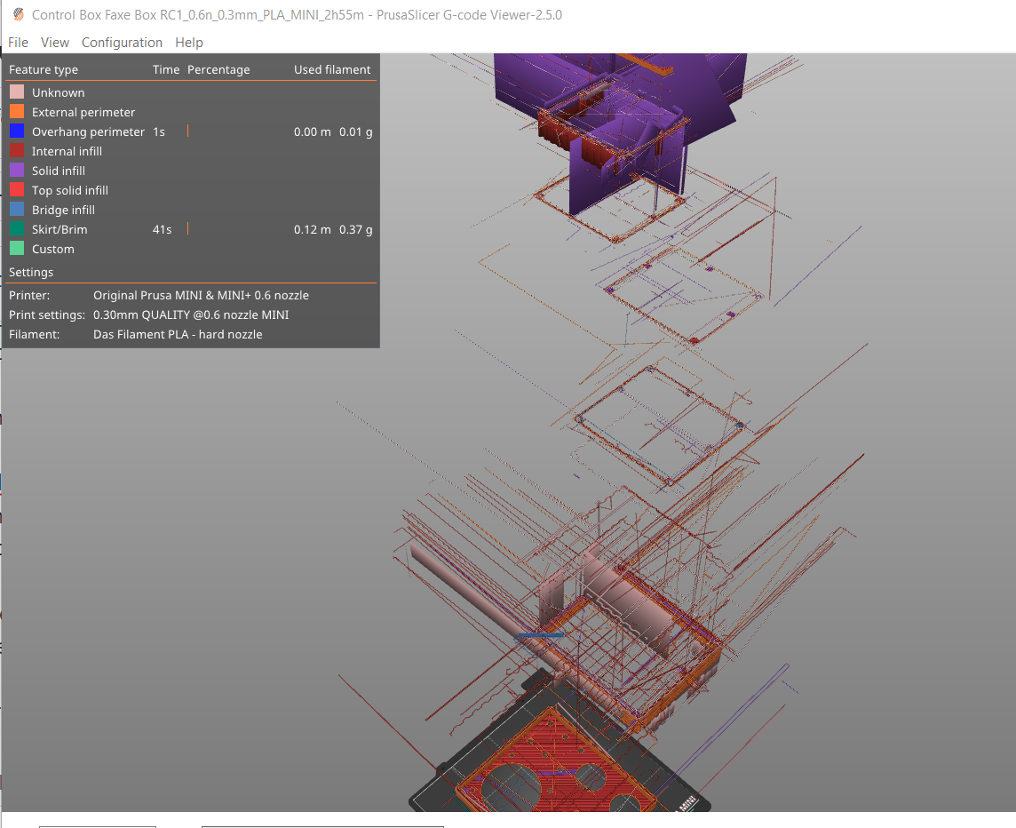Click the Print settings label
Viewport: 1016px width, 828px height.
point(47,314)
